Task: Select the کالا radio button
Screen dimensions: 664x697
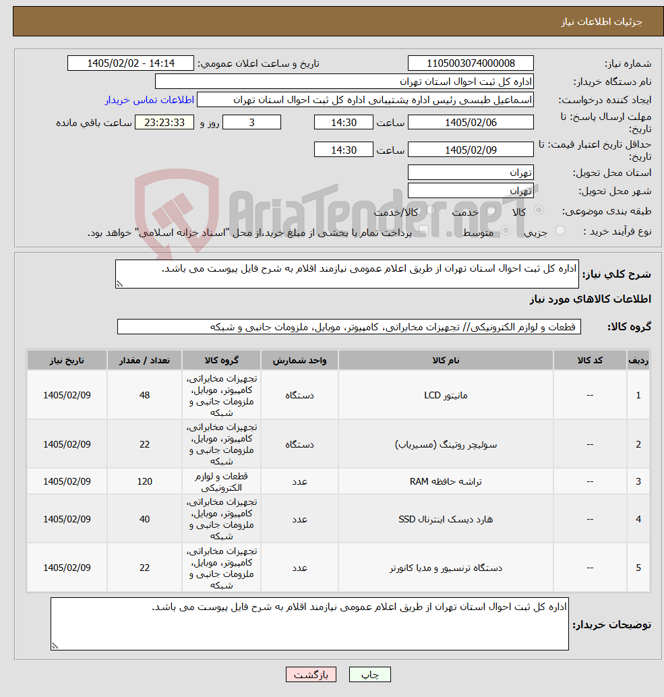Action: [539, 210]
